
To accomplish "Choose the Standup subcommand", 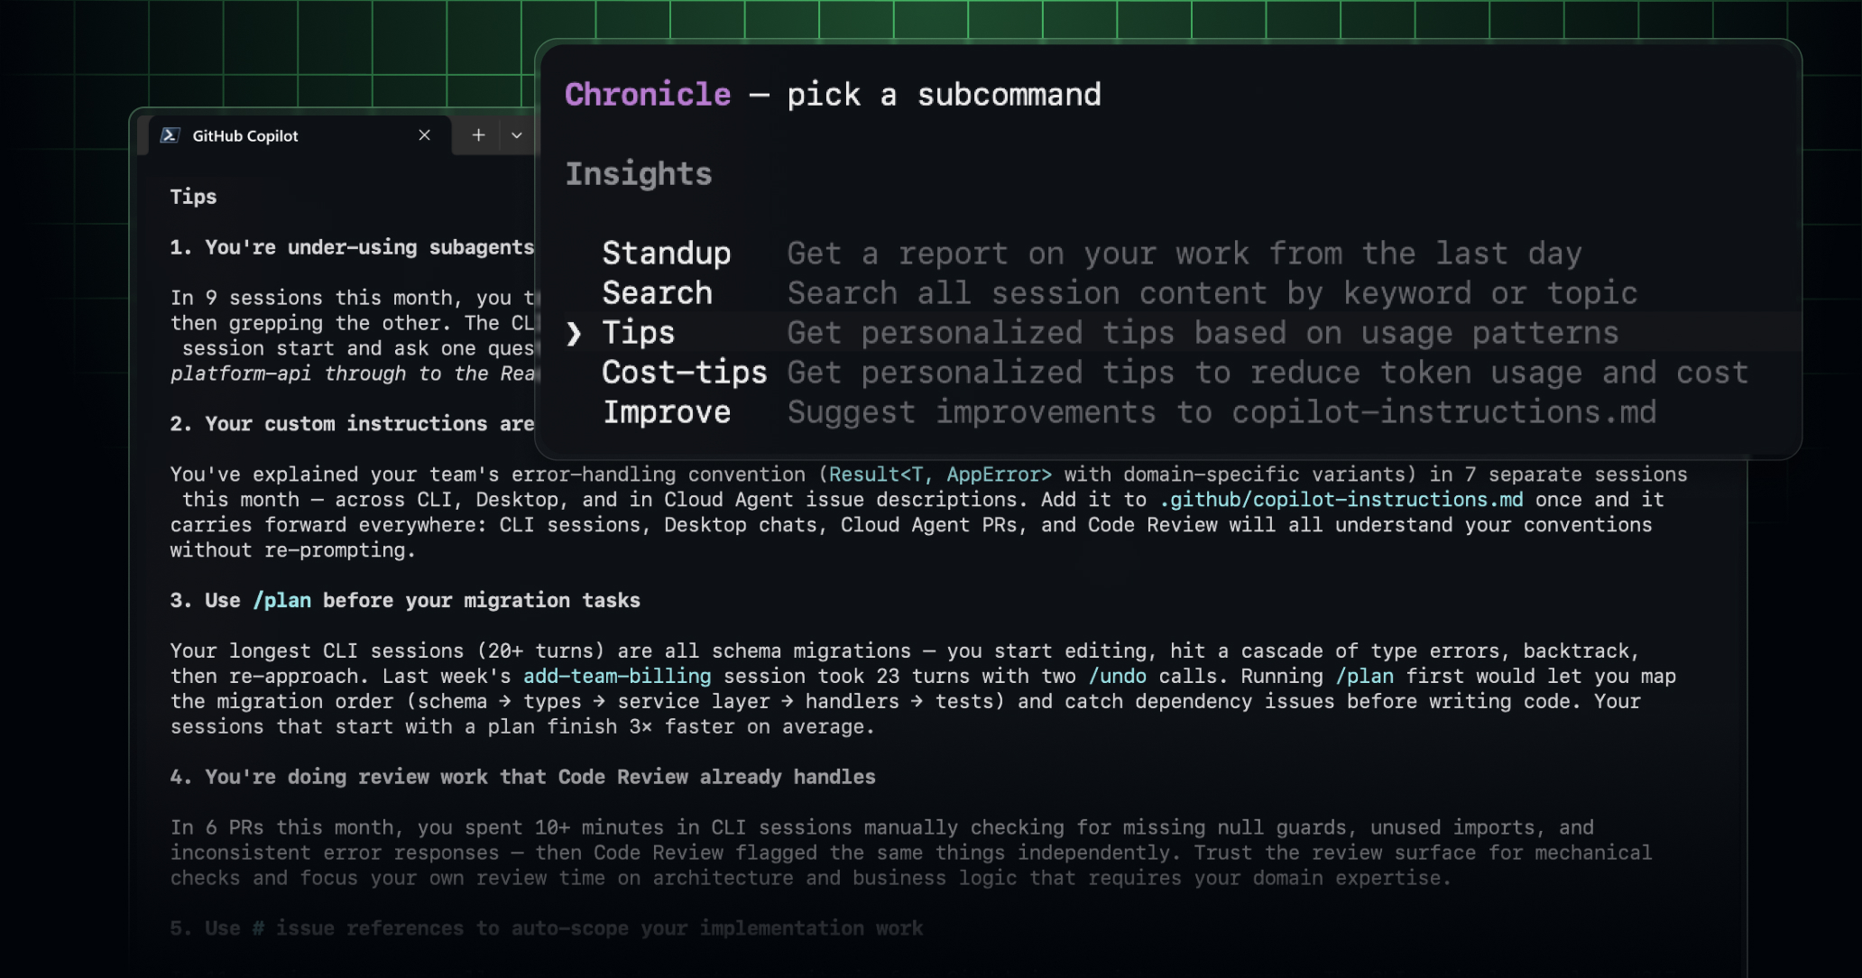I will 667,254.
